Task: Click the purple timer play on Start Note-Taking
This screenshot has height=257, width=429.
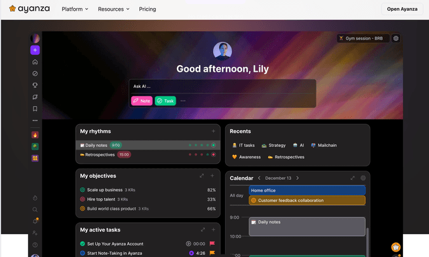Action: (191, 253)
